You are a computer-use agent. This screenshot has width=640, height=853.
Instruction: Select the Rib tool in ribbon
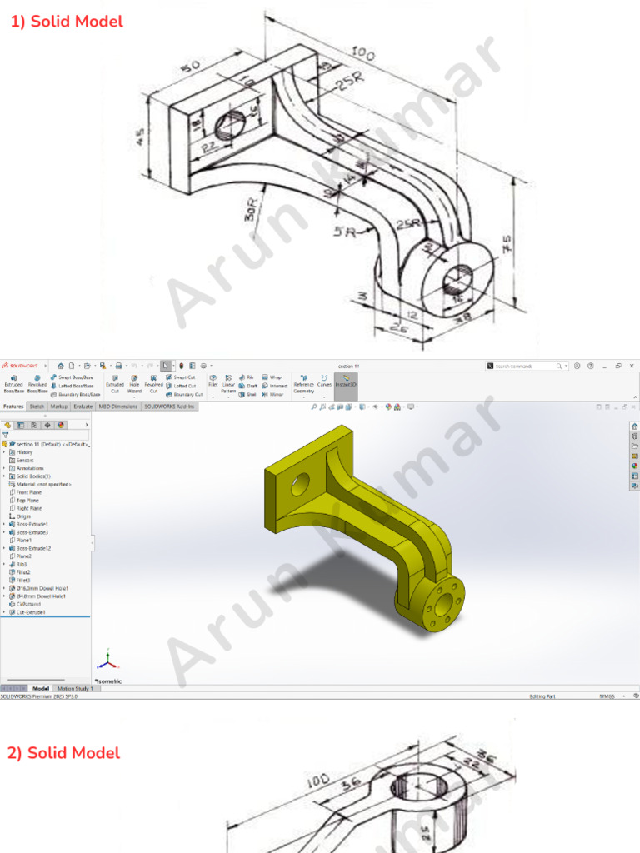pos(246,377)
